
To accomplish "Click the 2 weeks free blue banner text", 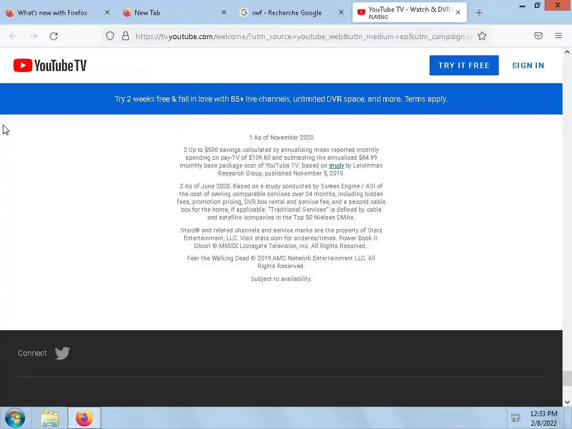I will (281, 99).
